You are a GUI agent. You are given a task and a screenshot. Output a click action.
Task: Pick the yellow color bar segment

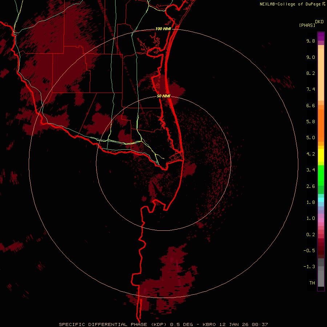pyautogui.click(x=321, y=156)
